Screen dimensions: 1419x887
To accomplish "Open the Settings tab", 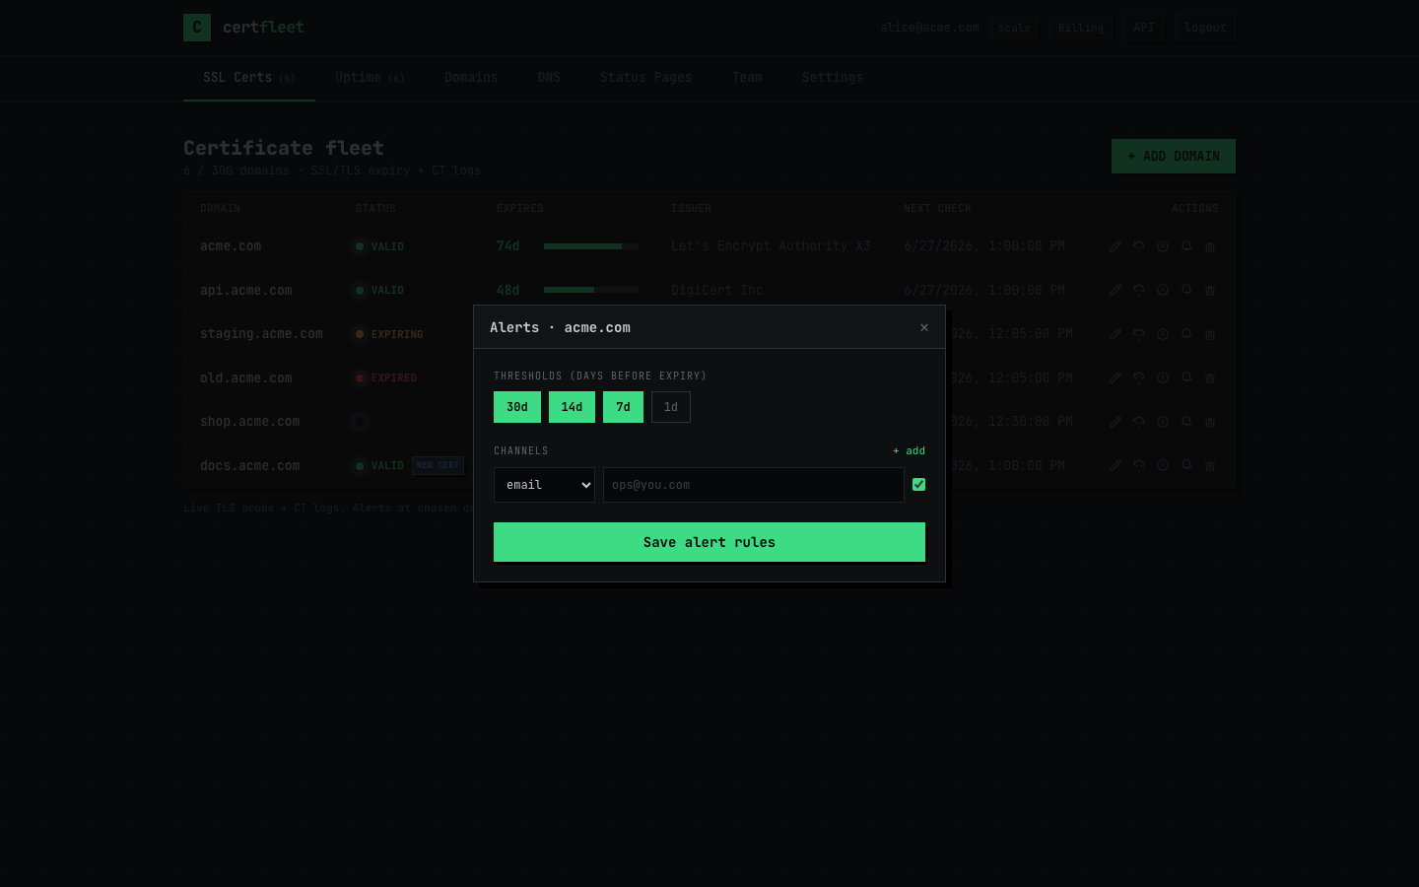I will (x=833, y=78).
